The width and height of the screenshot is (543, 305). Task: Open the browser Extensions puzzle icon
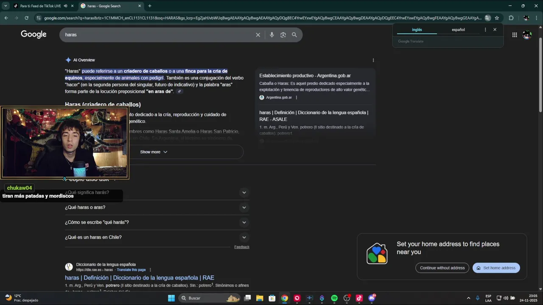point(511,18)
